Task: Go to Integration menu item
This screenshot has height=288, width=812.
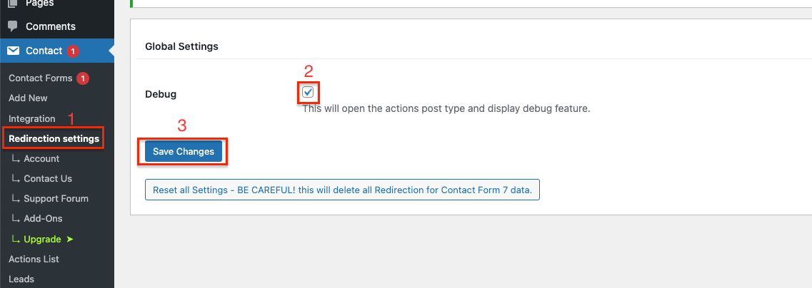Action: (x=31, y=118)
